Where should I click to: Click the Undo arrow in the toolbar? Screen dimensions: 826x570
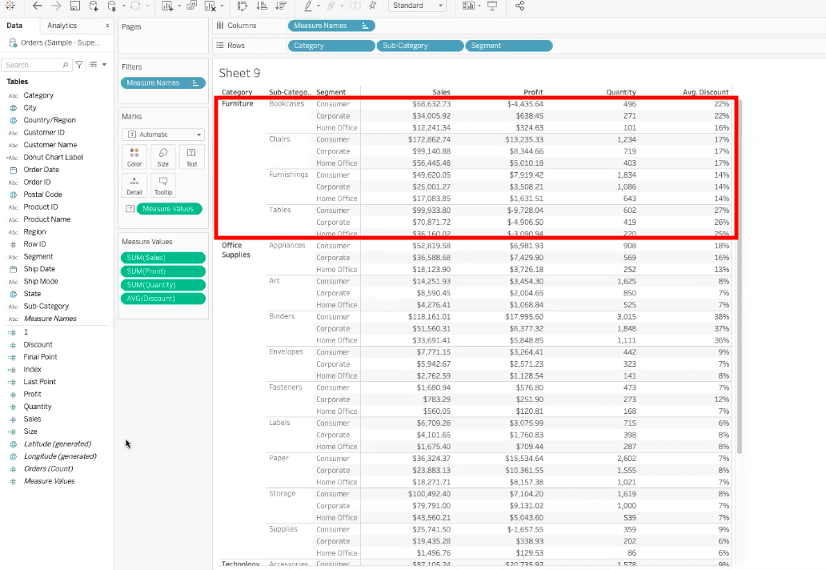37,6
